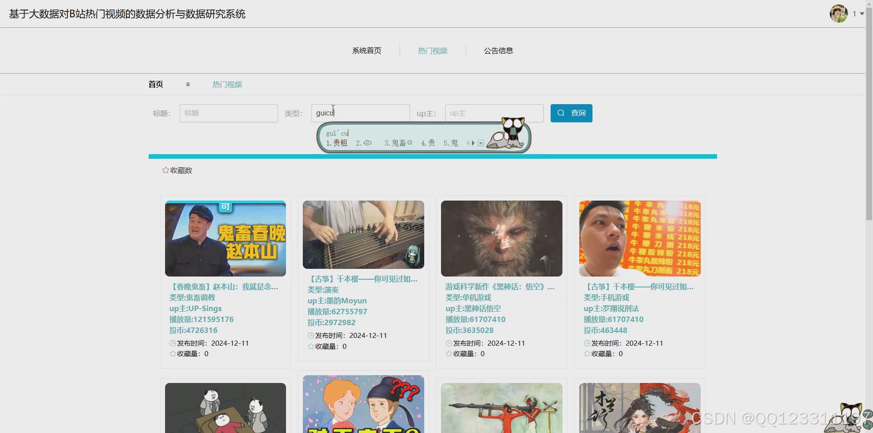
Task: Open the 鬼畜春晚赵本山 video thumbnail
Action: pyautogui.click(x=226, y=238)
